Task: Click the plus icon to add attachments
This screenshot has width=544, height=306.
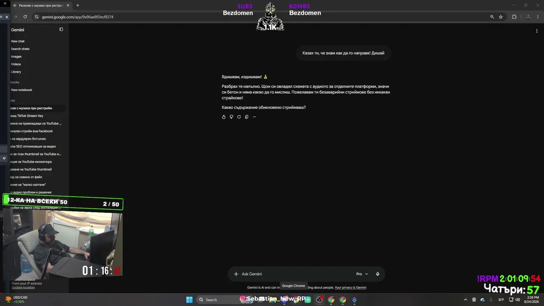Action: click(236, 274)
